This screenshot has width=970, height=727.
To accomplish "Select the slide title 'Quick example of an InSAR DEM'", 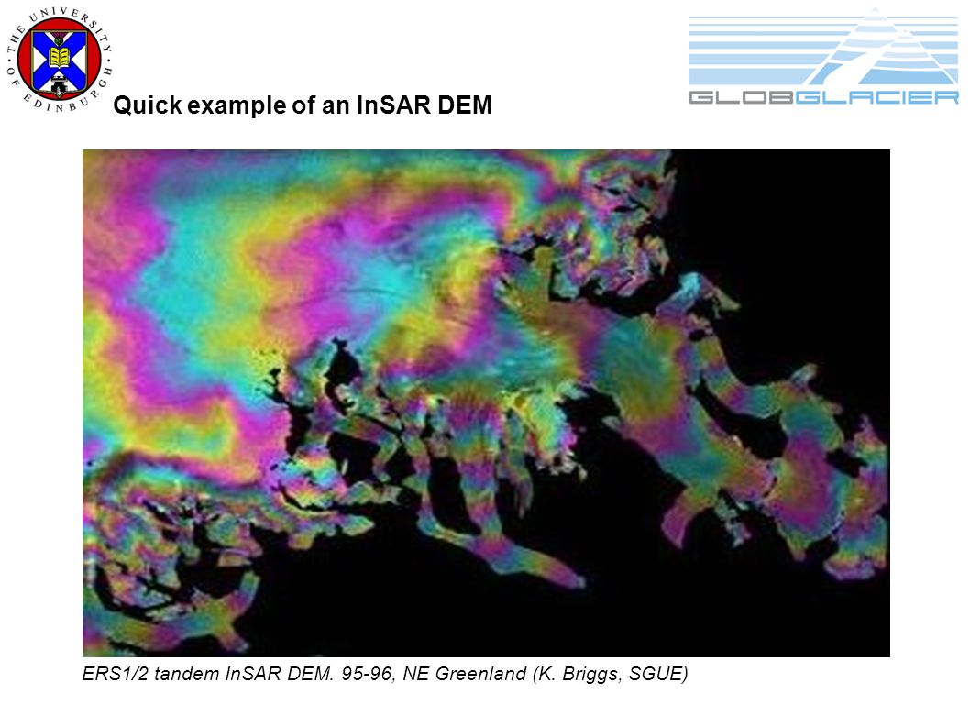I will coord(303,105).
